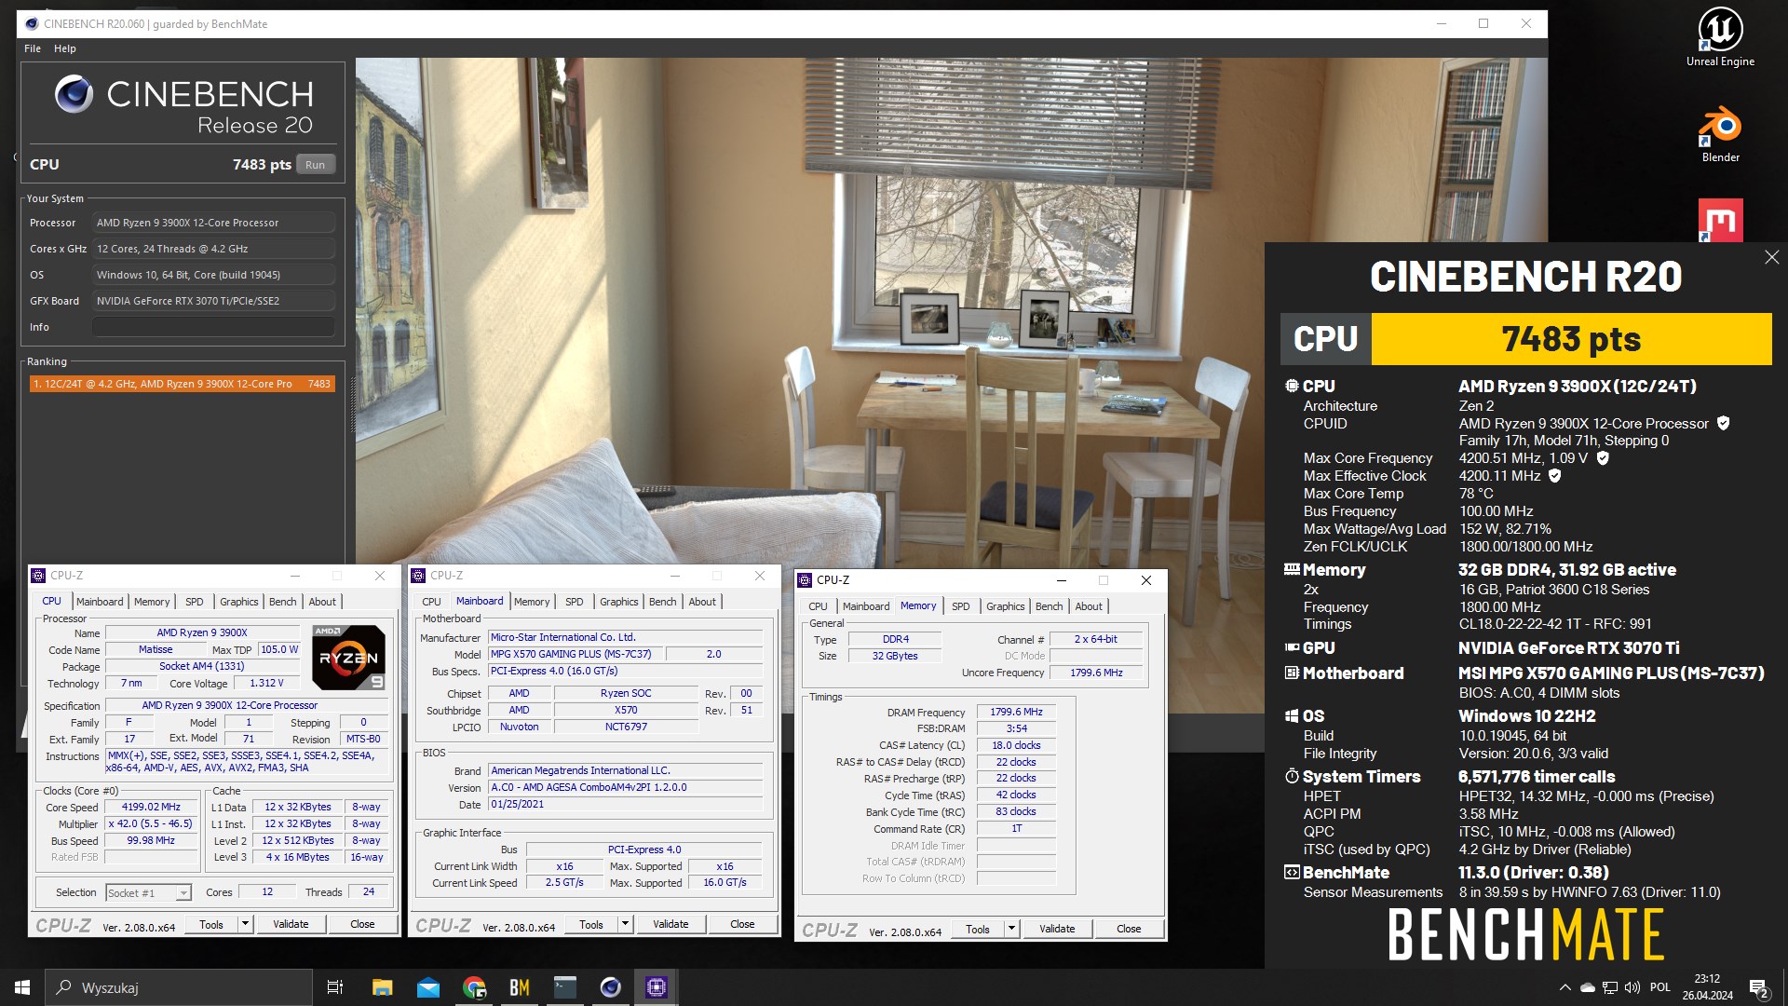
Task: Open Socket #1 selection dropdown
Action: (x=183, y=893)
